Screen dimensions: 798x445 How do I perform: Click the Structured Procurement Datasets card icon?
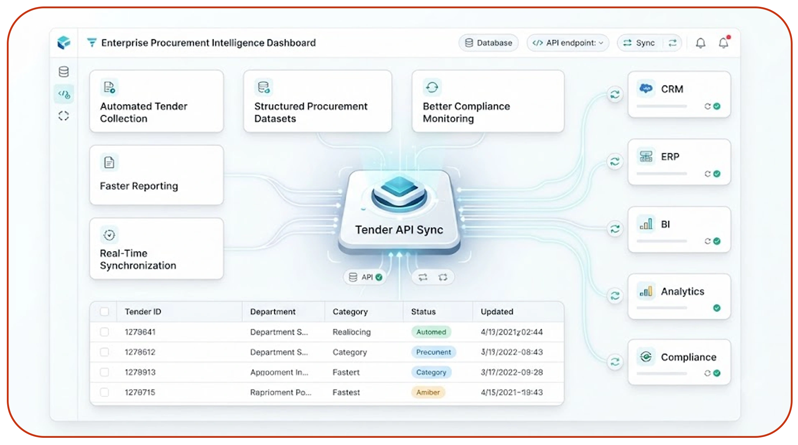[264, 87]
